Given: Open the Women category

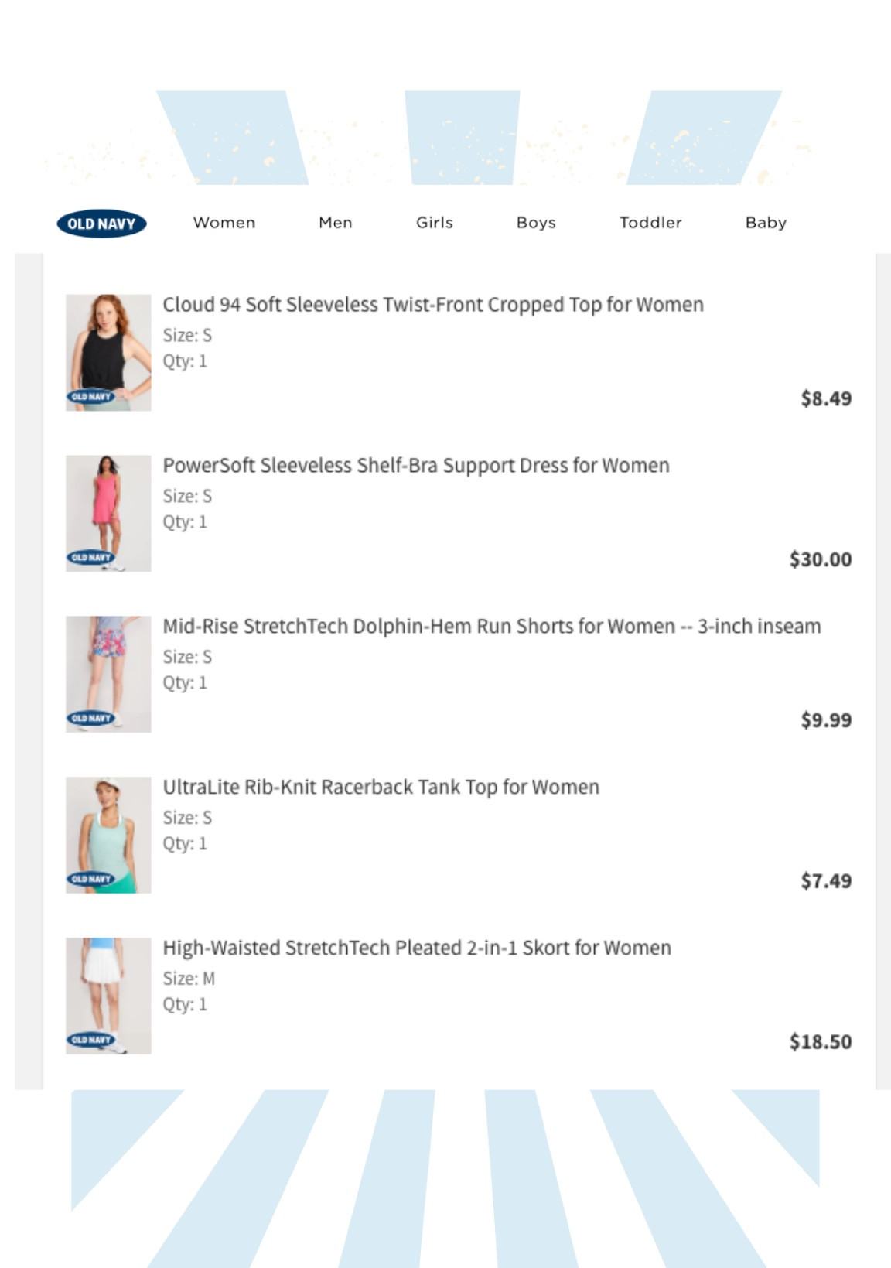Looking at the screenshot, I should [224, 223].
